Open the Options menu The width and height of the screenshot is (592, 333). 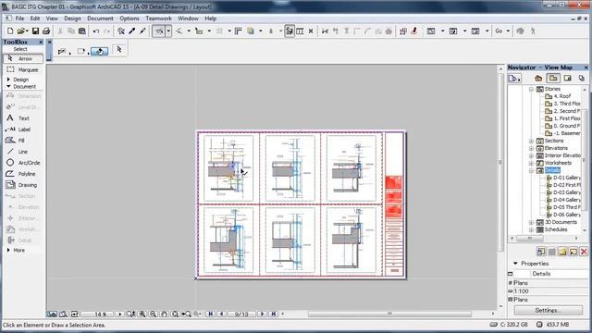pyautogui.click(x=129, y=18)
